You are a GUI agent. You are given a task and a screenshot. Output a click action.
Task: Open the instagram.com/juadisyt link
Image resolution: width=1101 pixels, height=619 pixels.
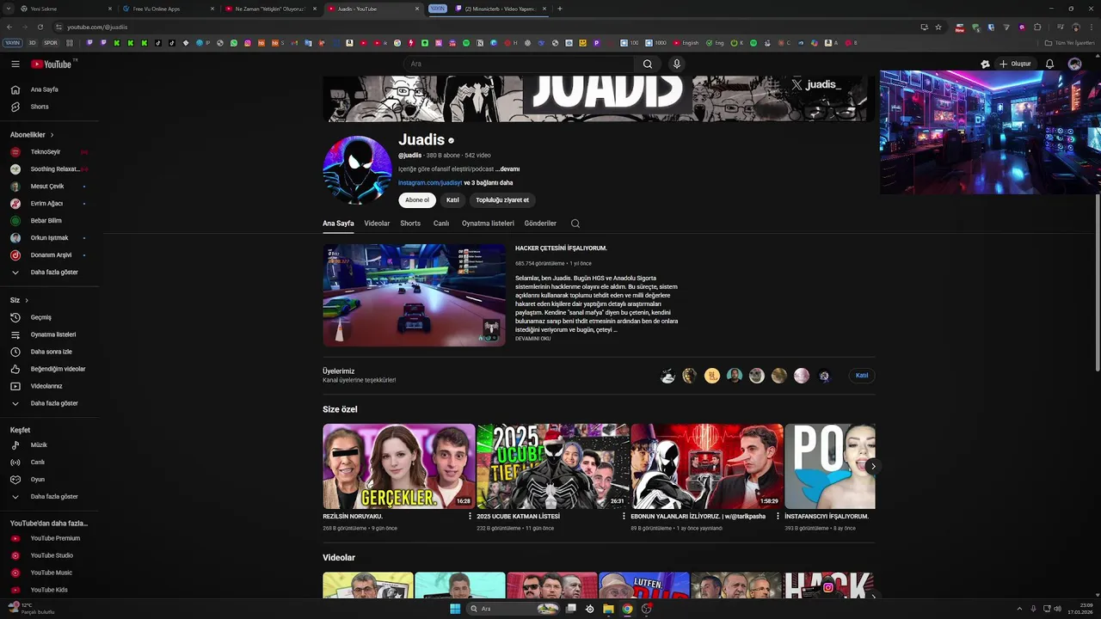coord(430,183)
